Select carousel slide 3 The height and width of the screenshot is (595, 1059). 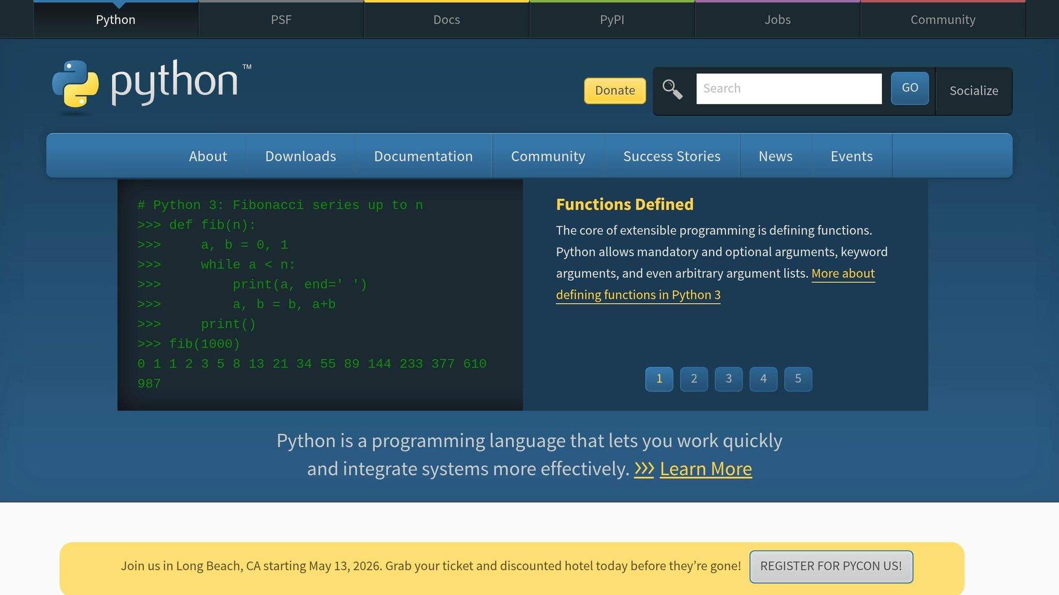[x=729, y=379]
